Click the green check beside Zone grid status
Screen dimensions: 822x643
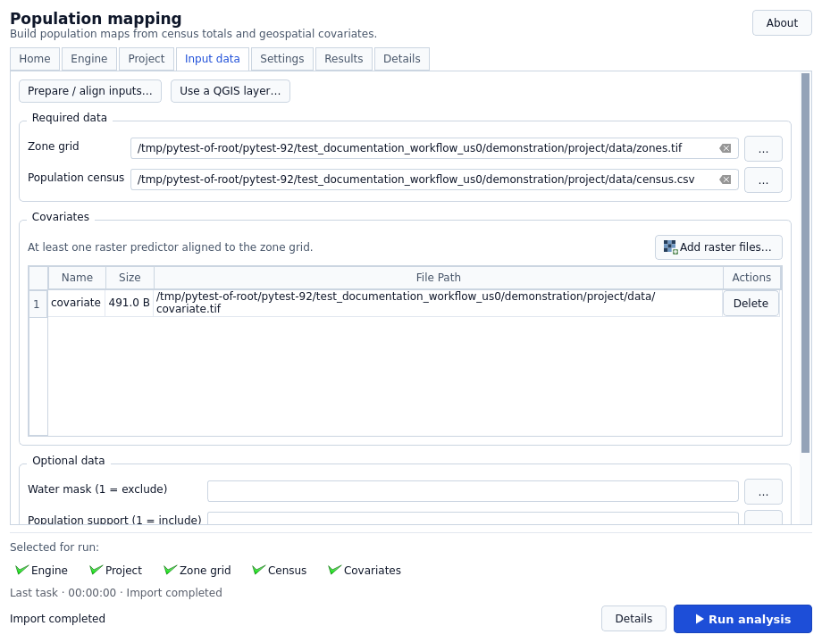[x=170, y=570]
